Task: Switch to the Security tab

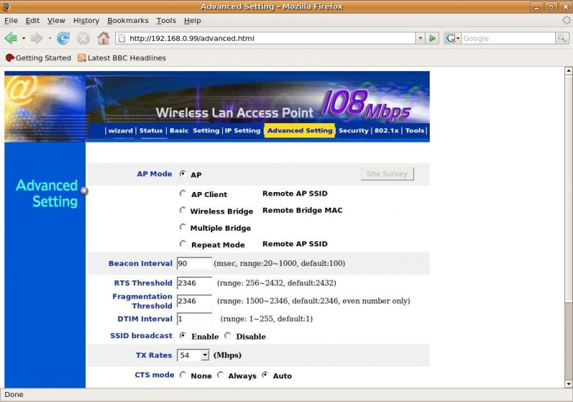Action: coord(353,130)
